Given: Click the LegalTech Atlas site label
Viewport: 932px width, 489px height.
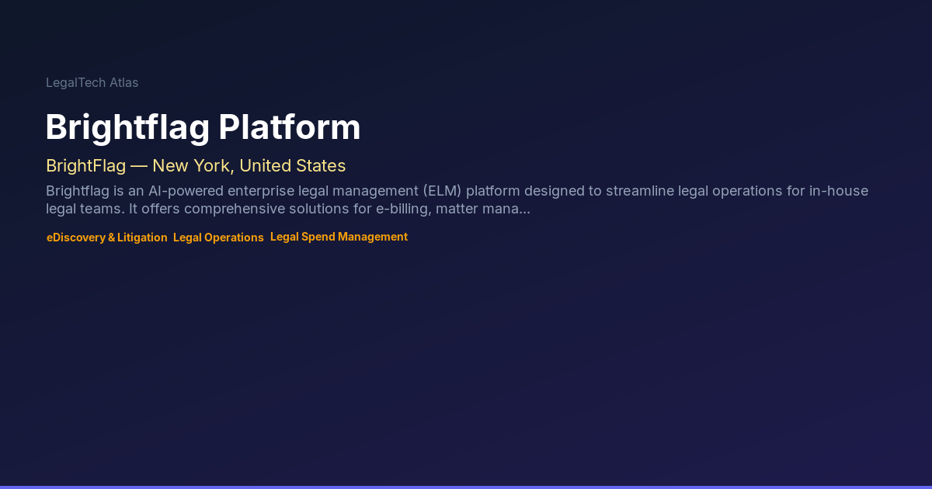Looking at the screenshot, I should (92, 82).
